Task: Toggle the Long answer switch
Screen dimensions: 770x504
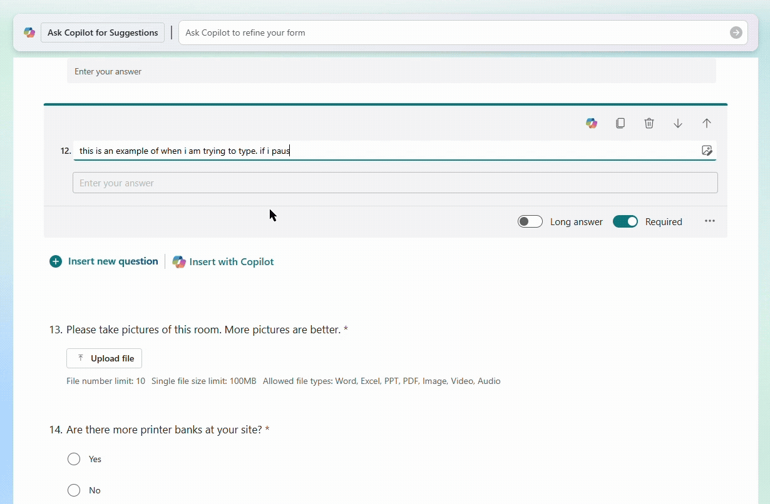Action: click(x=530, y=221)
